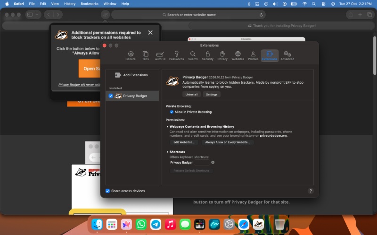Click the volume icon in menu bar

[275, 4]
